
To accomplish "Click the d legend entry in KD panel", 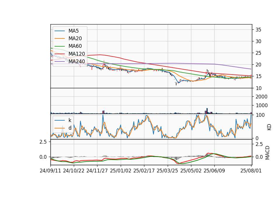I will (x=70, y=128).
